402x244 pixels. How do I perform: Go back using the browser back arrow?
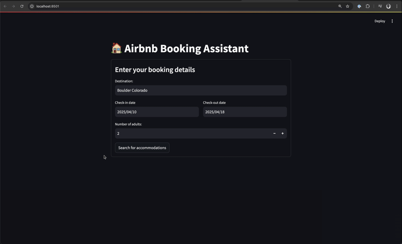5,6
